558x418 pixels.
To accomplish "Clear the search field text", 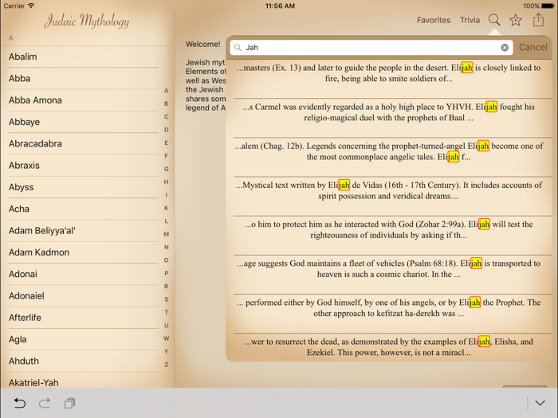I will (x=505, y=48).
